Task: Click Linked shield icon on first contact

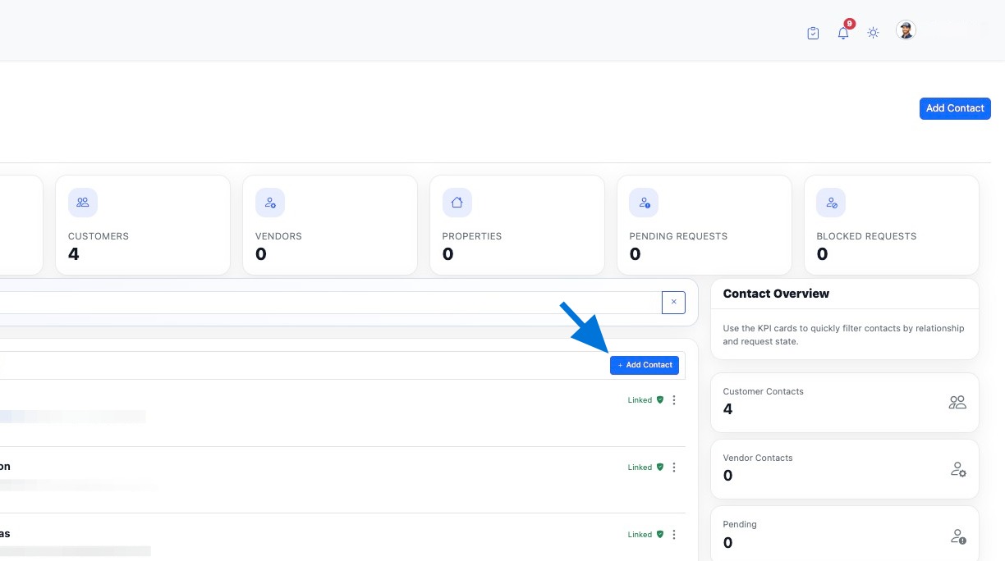Action: [660, 400]
